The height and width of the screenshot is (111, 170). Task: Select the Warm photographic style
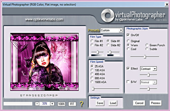click(x=128, y=45)
